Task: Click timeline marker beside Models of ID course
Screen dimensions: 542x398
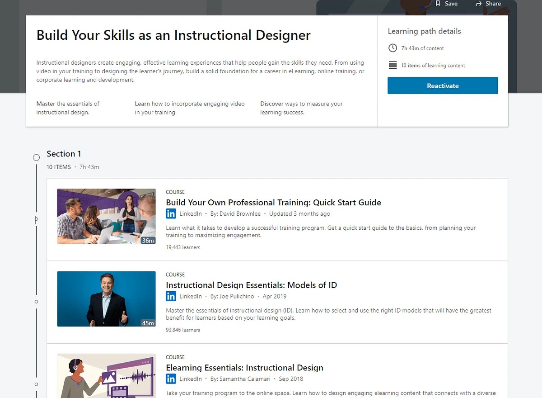Action: pos(37,302)
